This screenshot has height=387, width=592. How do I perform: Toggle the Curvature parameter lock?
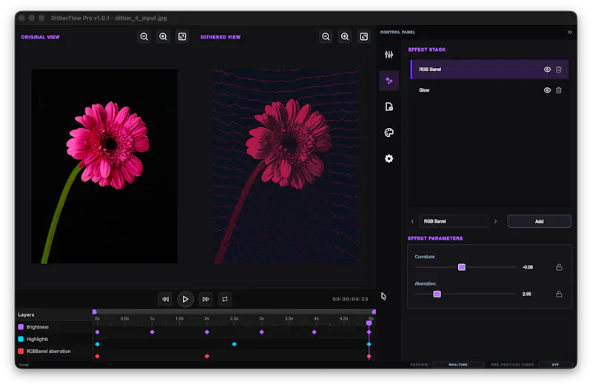(559, 267)
